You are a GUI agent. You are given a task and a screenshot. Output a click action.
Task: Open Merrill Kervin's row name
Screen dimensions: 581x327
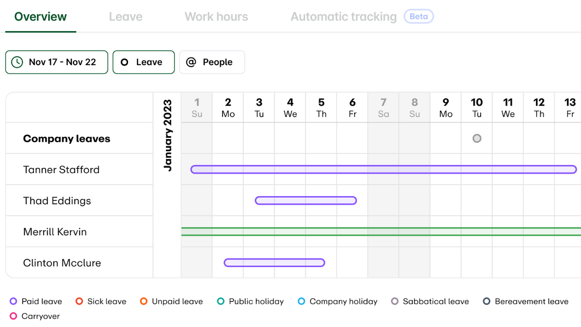55,232
